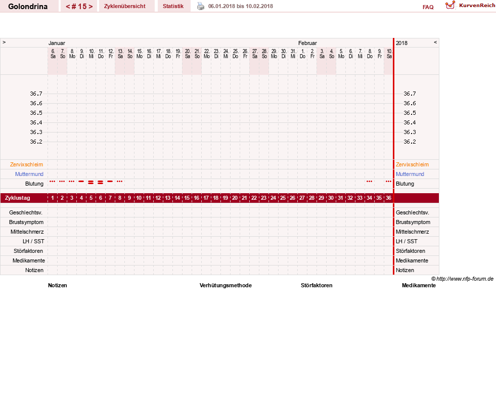Open the Zyklenübersicht tab
The image size is (496, 396).
(125, 6)
